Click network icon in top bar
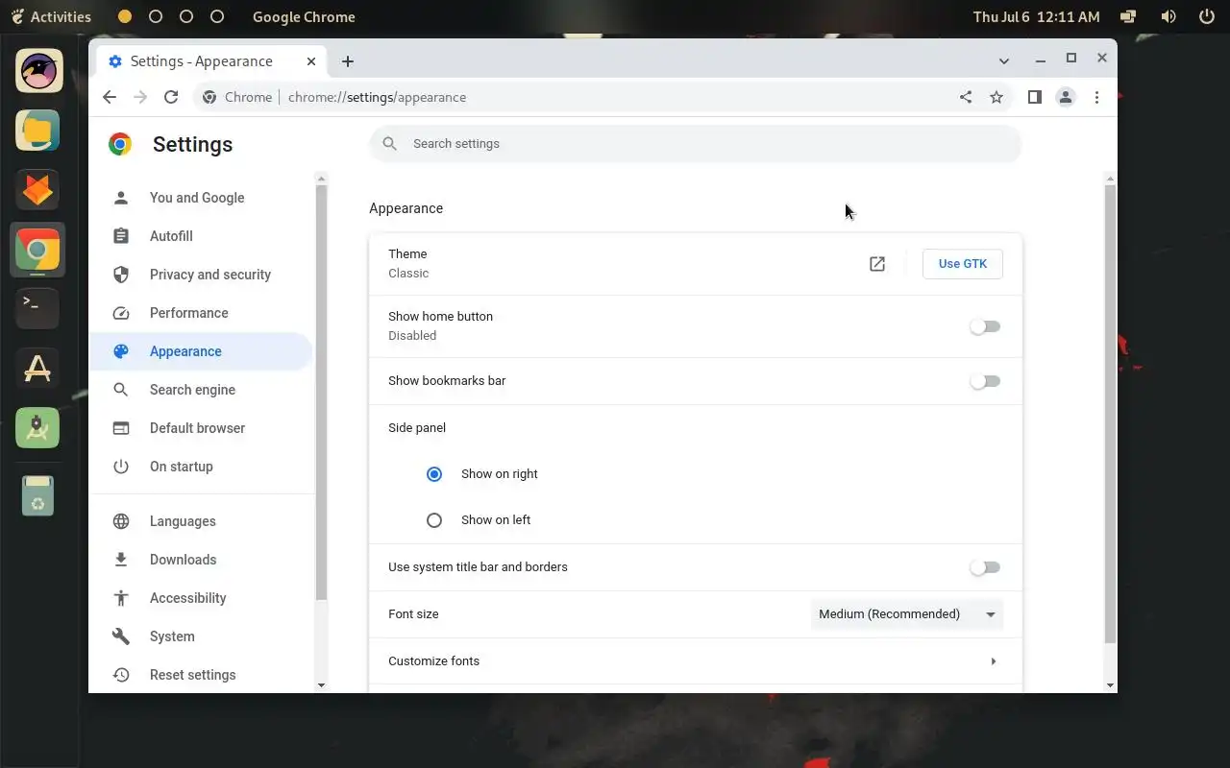The image size is (1230, 768). 1129,16
